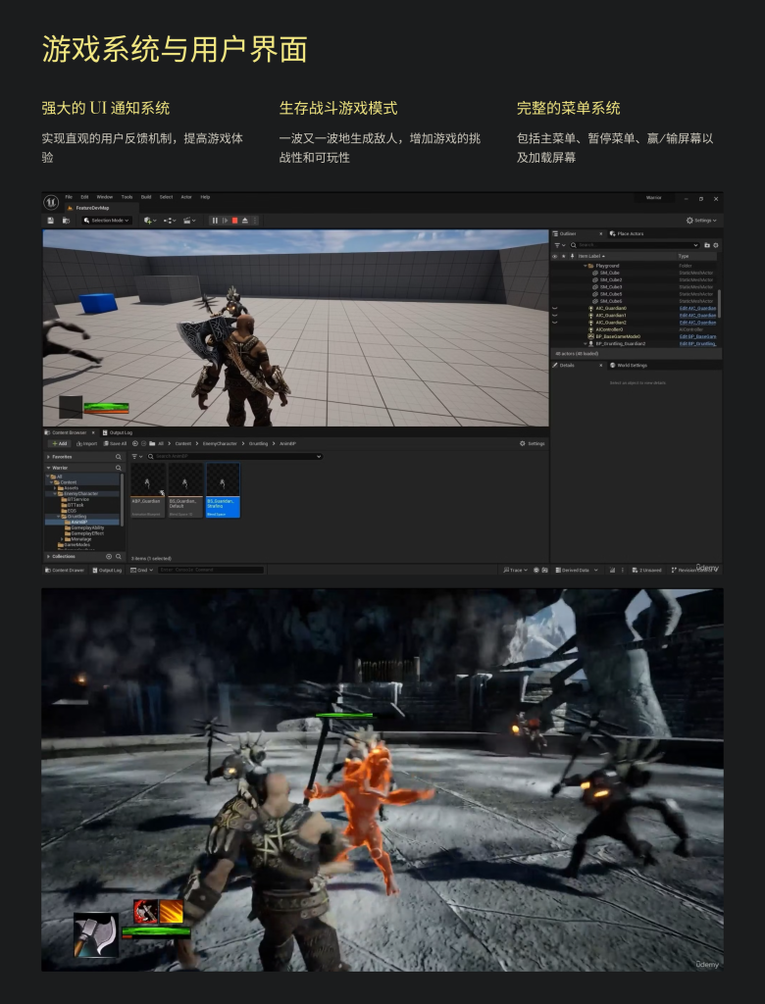
Task: Close the Outliner tab
Action: click(x=600, y=233)
